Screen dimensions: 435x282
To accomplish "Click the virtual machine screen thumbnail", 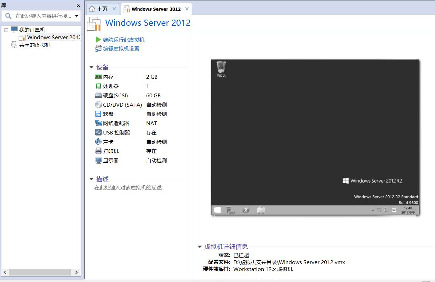I will pyautogui.click(x=315, y=137).
